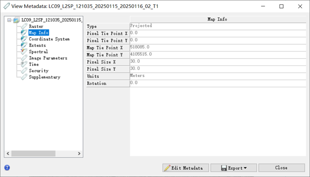The height and width of the screenshot is (177, 310).
Task: Click the Pixel Tie Point X value
Action: pyautogui.click(x=218, y=34)
